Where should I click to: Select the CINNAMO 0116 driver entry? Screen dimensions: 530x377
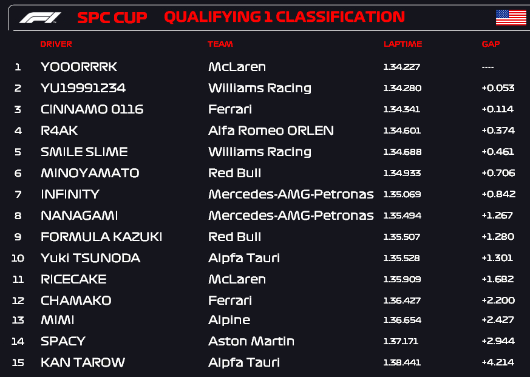click(x=92, y=109)
